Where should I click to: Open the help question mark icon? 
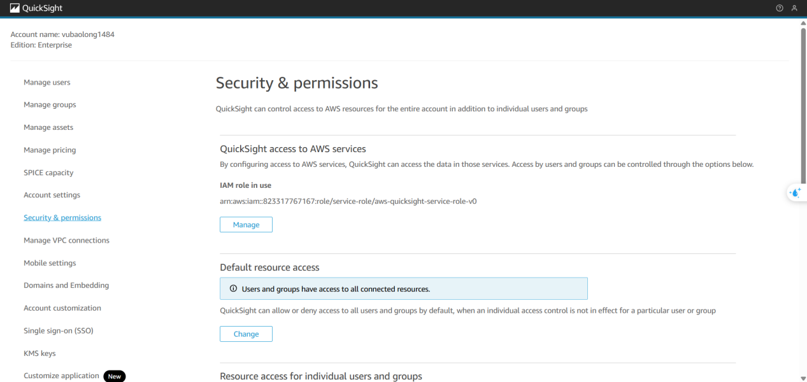pyautogui.click(x=779, y=8)
